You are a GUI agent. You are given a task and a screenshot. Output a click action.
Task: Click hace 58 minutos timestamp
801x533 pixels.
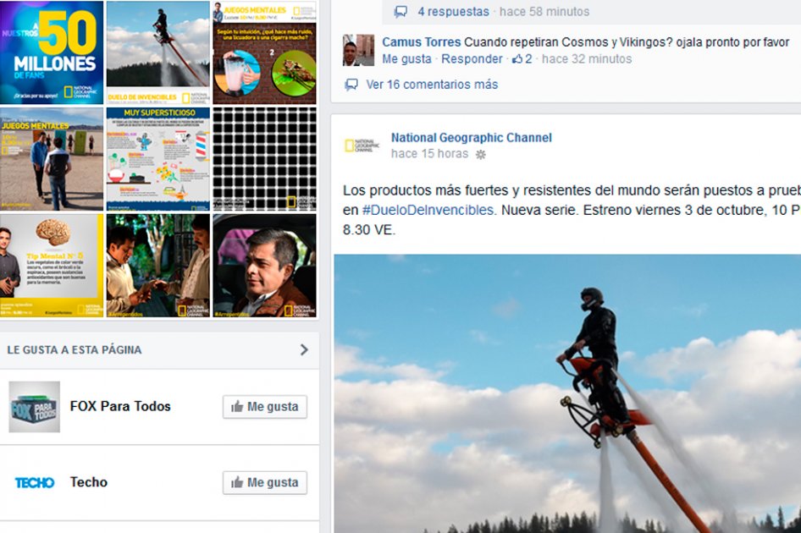544,11
